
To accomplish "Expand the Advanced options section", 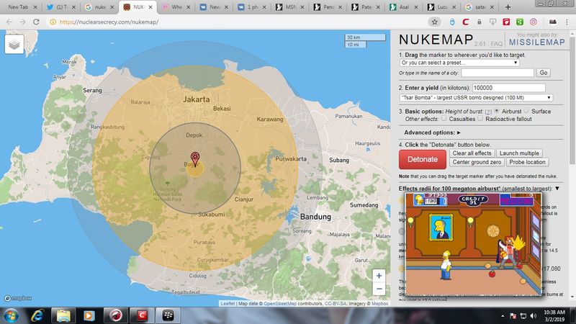I will click(432, 132).
